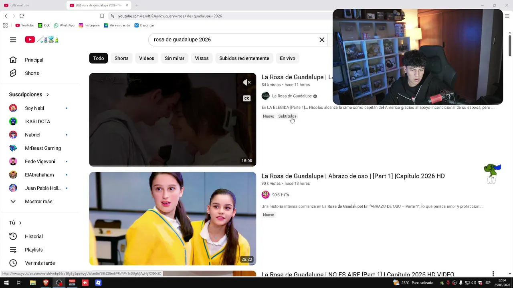The height and width of the screenshot is (288, 513).
Task: Select the Videos filter chip
Action: tap(147, 58)
